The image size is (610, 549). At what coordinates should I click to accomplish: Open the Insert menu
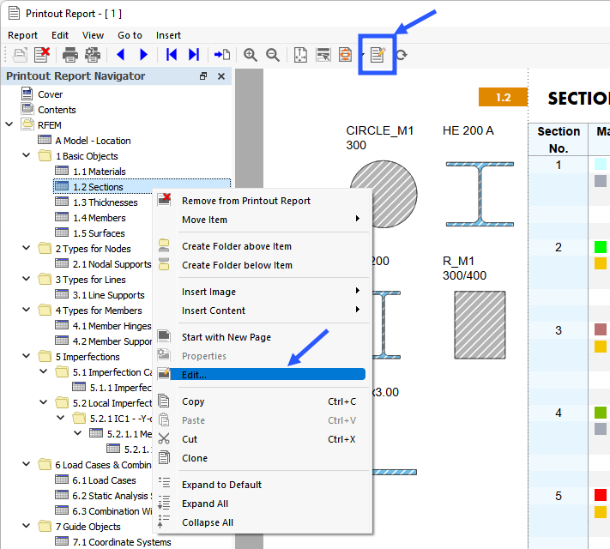pos(168,35)
